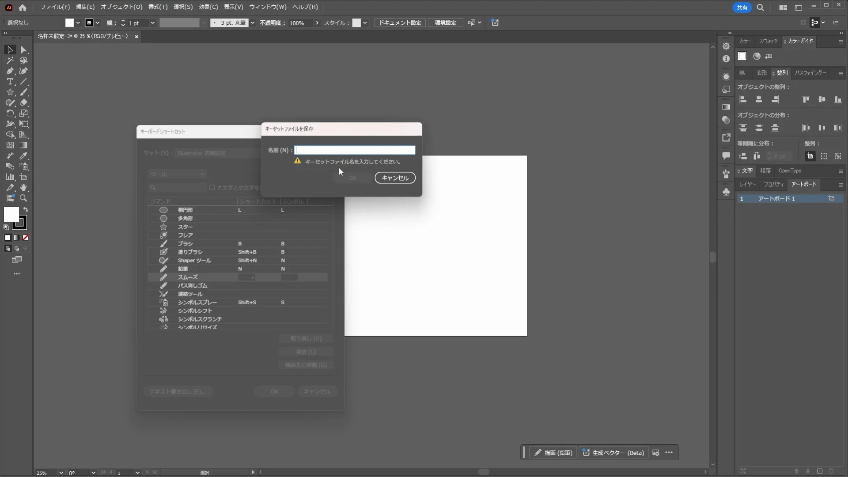Click vertical align top icon
Image resolution: width=848 pixels, height=477 pixels.
pos(806,100)
